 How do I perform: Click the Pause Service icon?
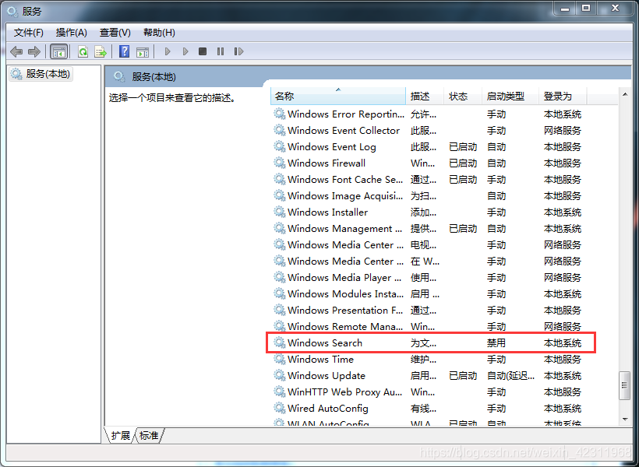[221, 51]
